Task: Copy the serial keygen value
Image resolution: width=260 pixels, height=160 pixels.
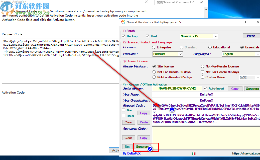Action: coord(235,89)
